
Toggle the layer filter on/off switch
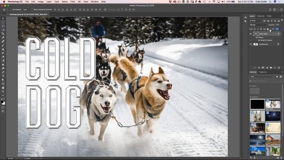pos(282,20)
